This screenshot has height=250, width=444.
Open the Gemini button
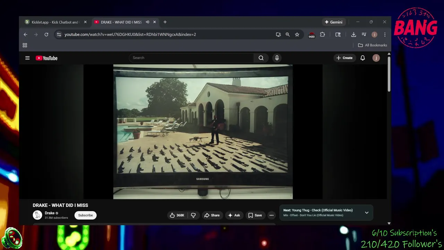(x=333, y=22)
